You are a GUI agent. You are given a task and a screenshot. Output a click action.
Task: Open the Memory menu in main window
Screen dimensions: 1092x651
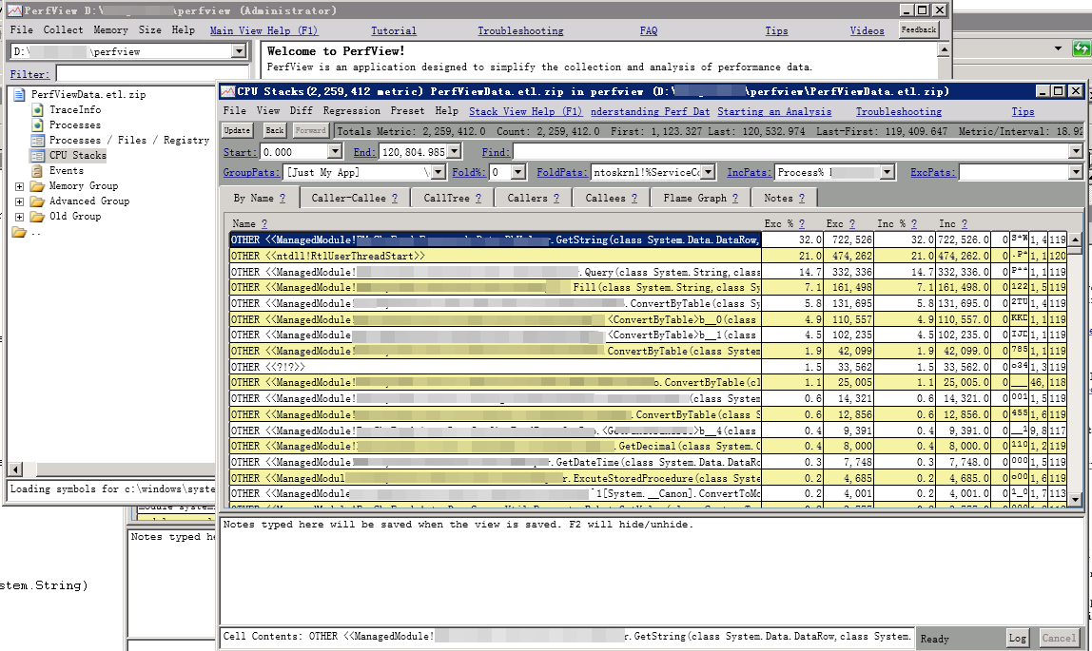pos(110,29)
